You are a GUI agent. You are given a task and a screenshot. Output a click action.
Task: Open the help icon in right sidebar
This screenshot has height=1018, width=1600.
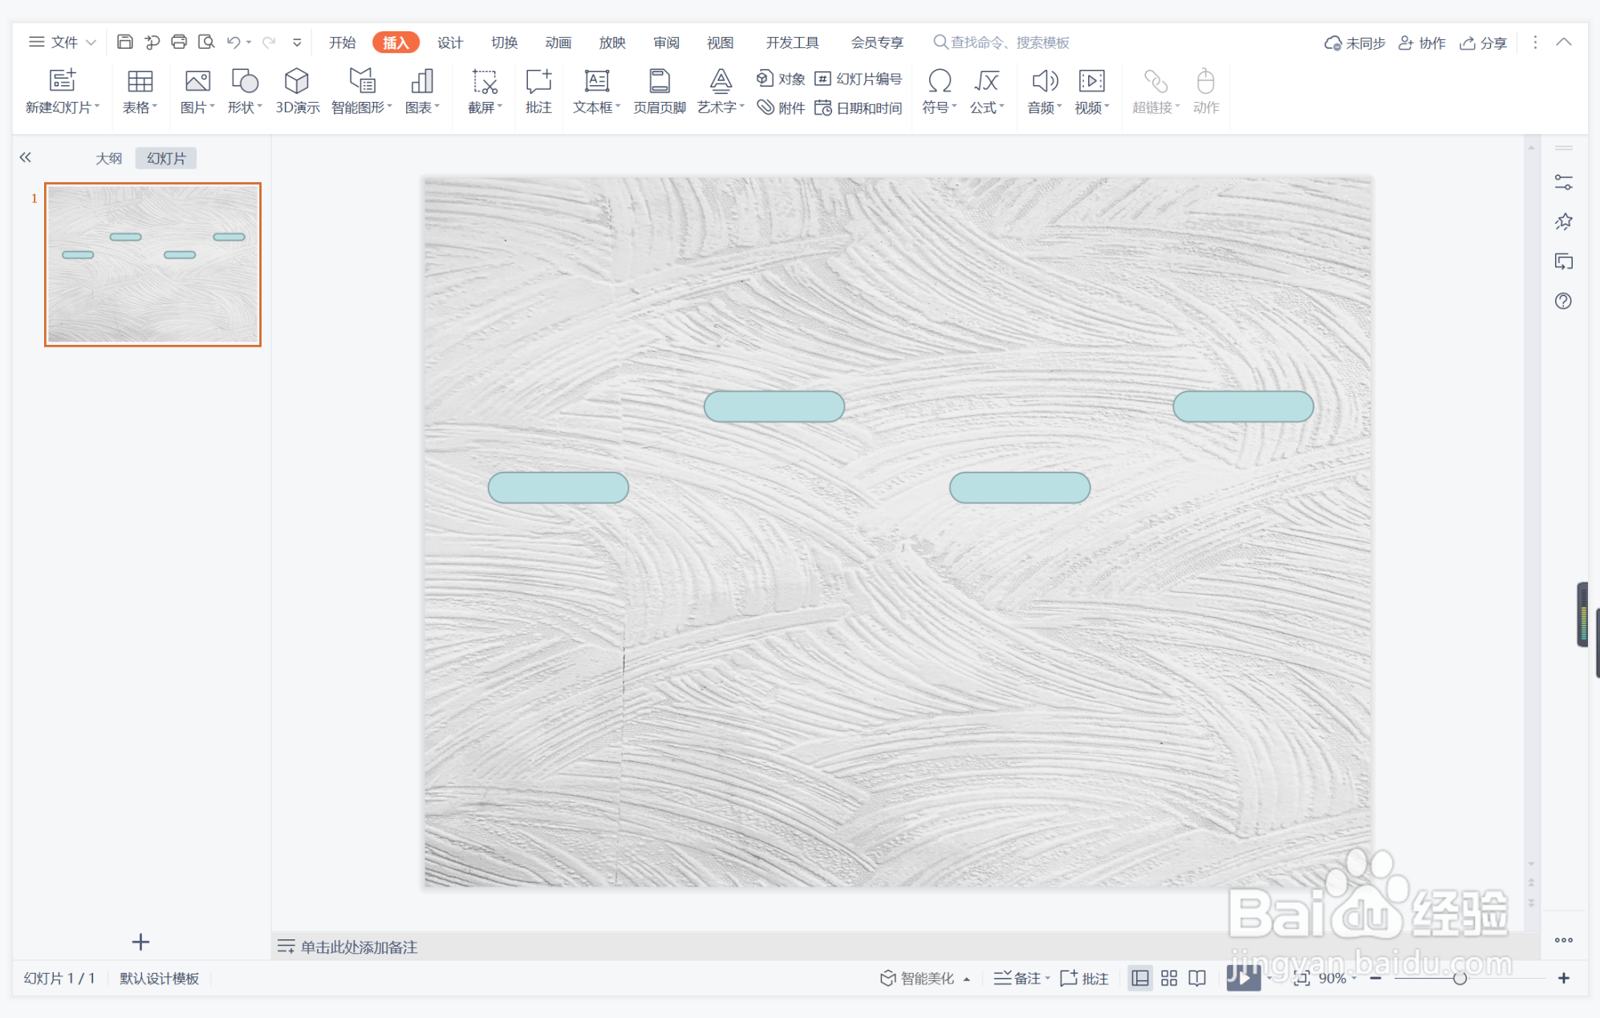[x=1563, y=302]
